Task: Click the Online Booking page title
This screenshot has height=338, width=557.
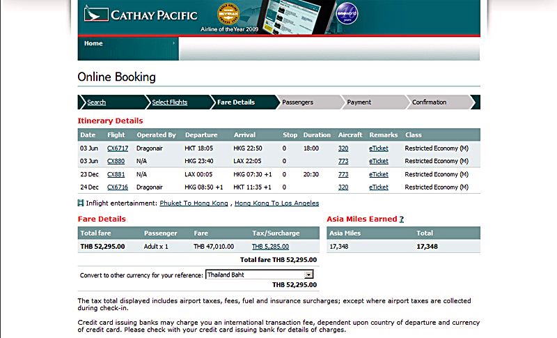Action: pos(116,77)
